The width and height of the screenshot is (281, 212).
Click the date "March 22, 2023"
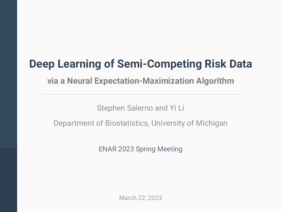140,198
